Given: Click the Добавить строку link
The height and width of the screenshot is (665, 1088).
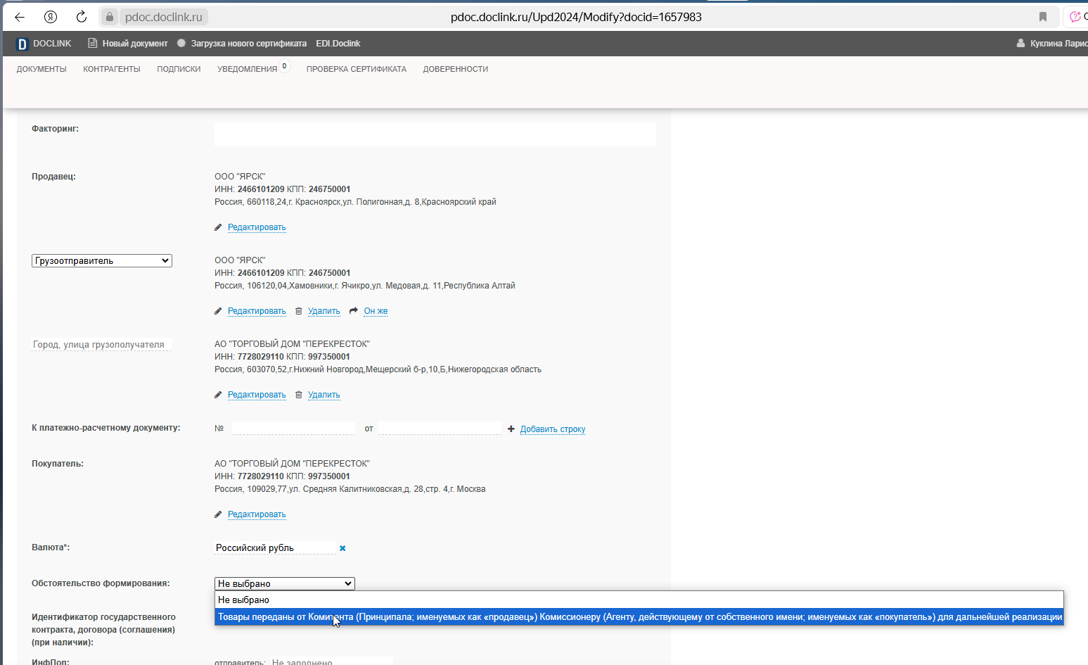Looking at the screenshot, I should tap(553, 429).
